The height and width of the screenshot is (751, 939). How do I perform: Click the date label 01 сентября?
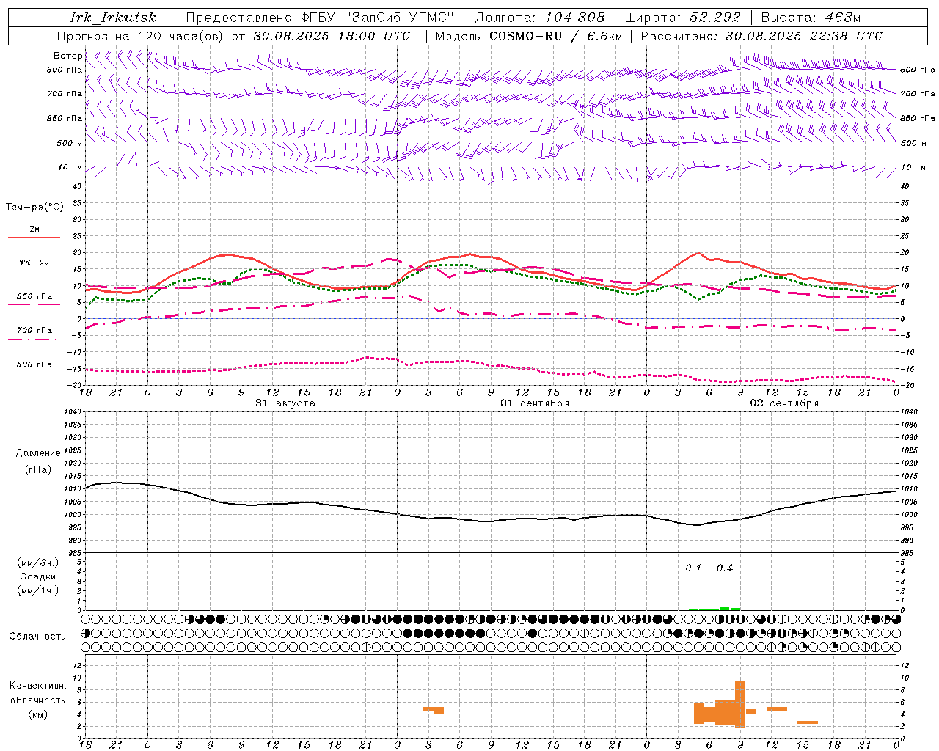tap(535, 403)
